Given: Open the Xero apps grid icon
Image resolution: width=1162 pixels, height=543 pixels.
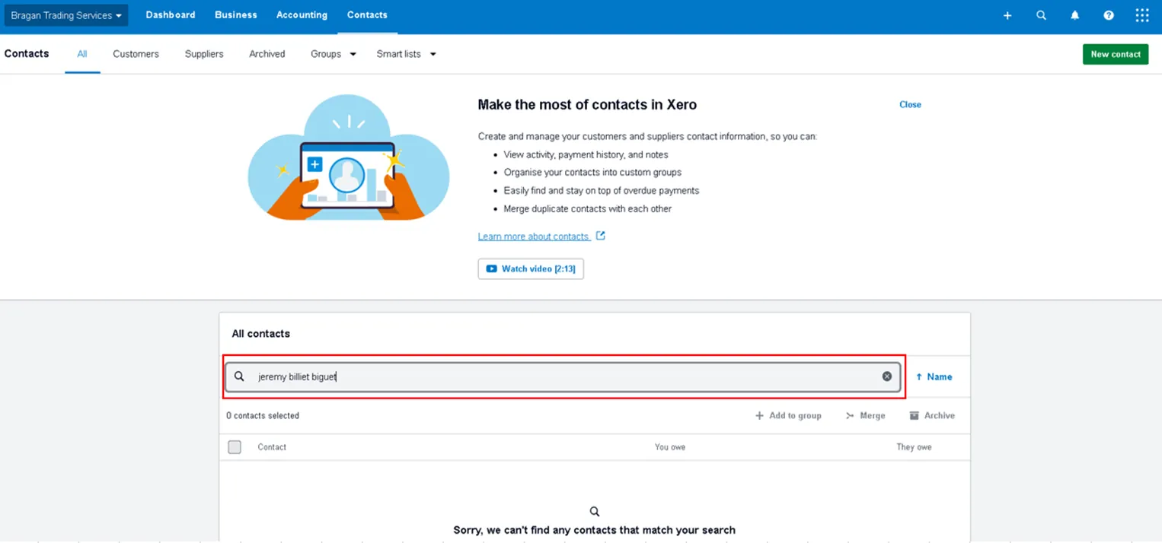Looking at the screenshot, I should pos(1142,15).
